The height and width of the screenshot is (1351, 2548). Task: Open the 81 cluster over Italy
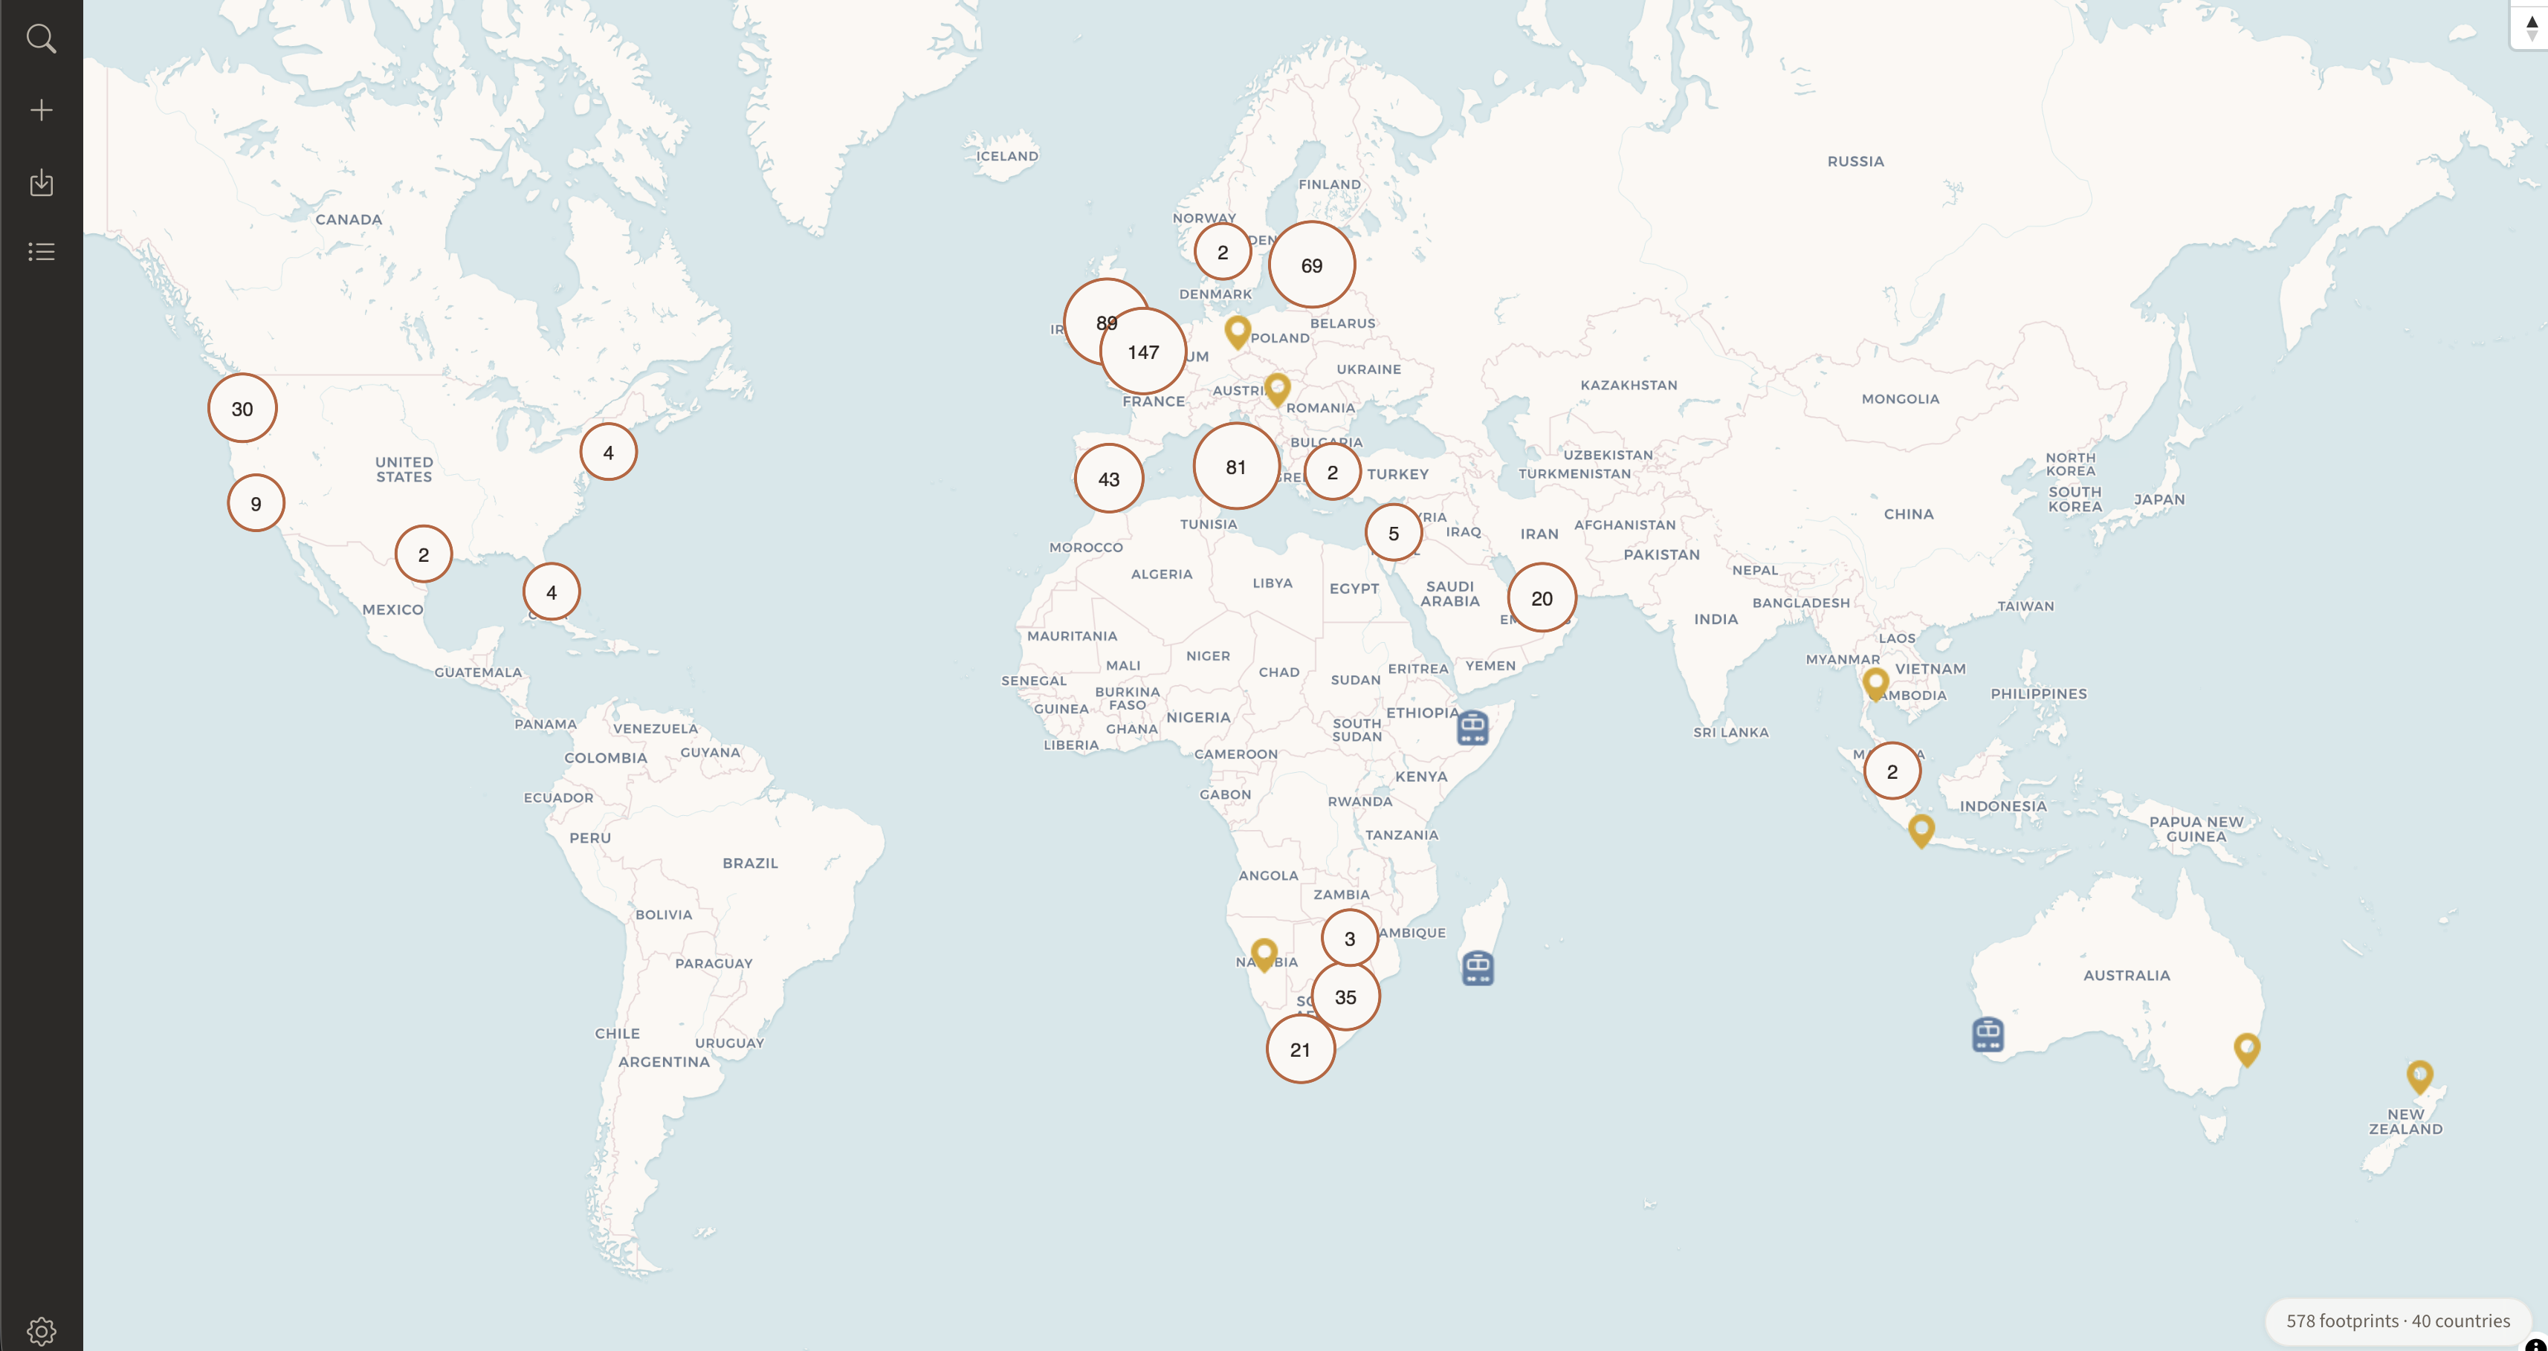[1235, 467]
